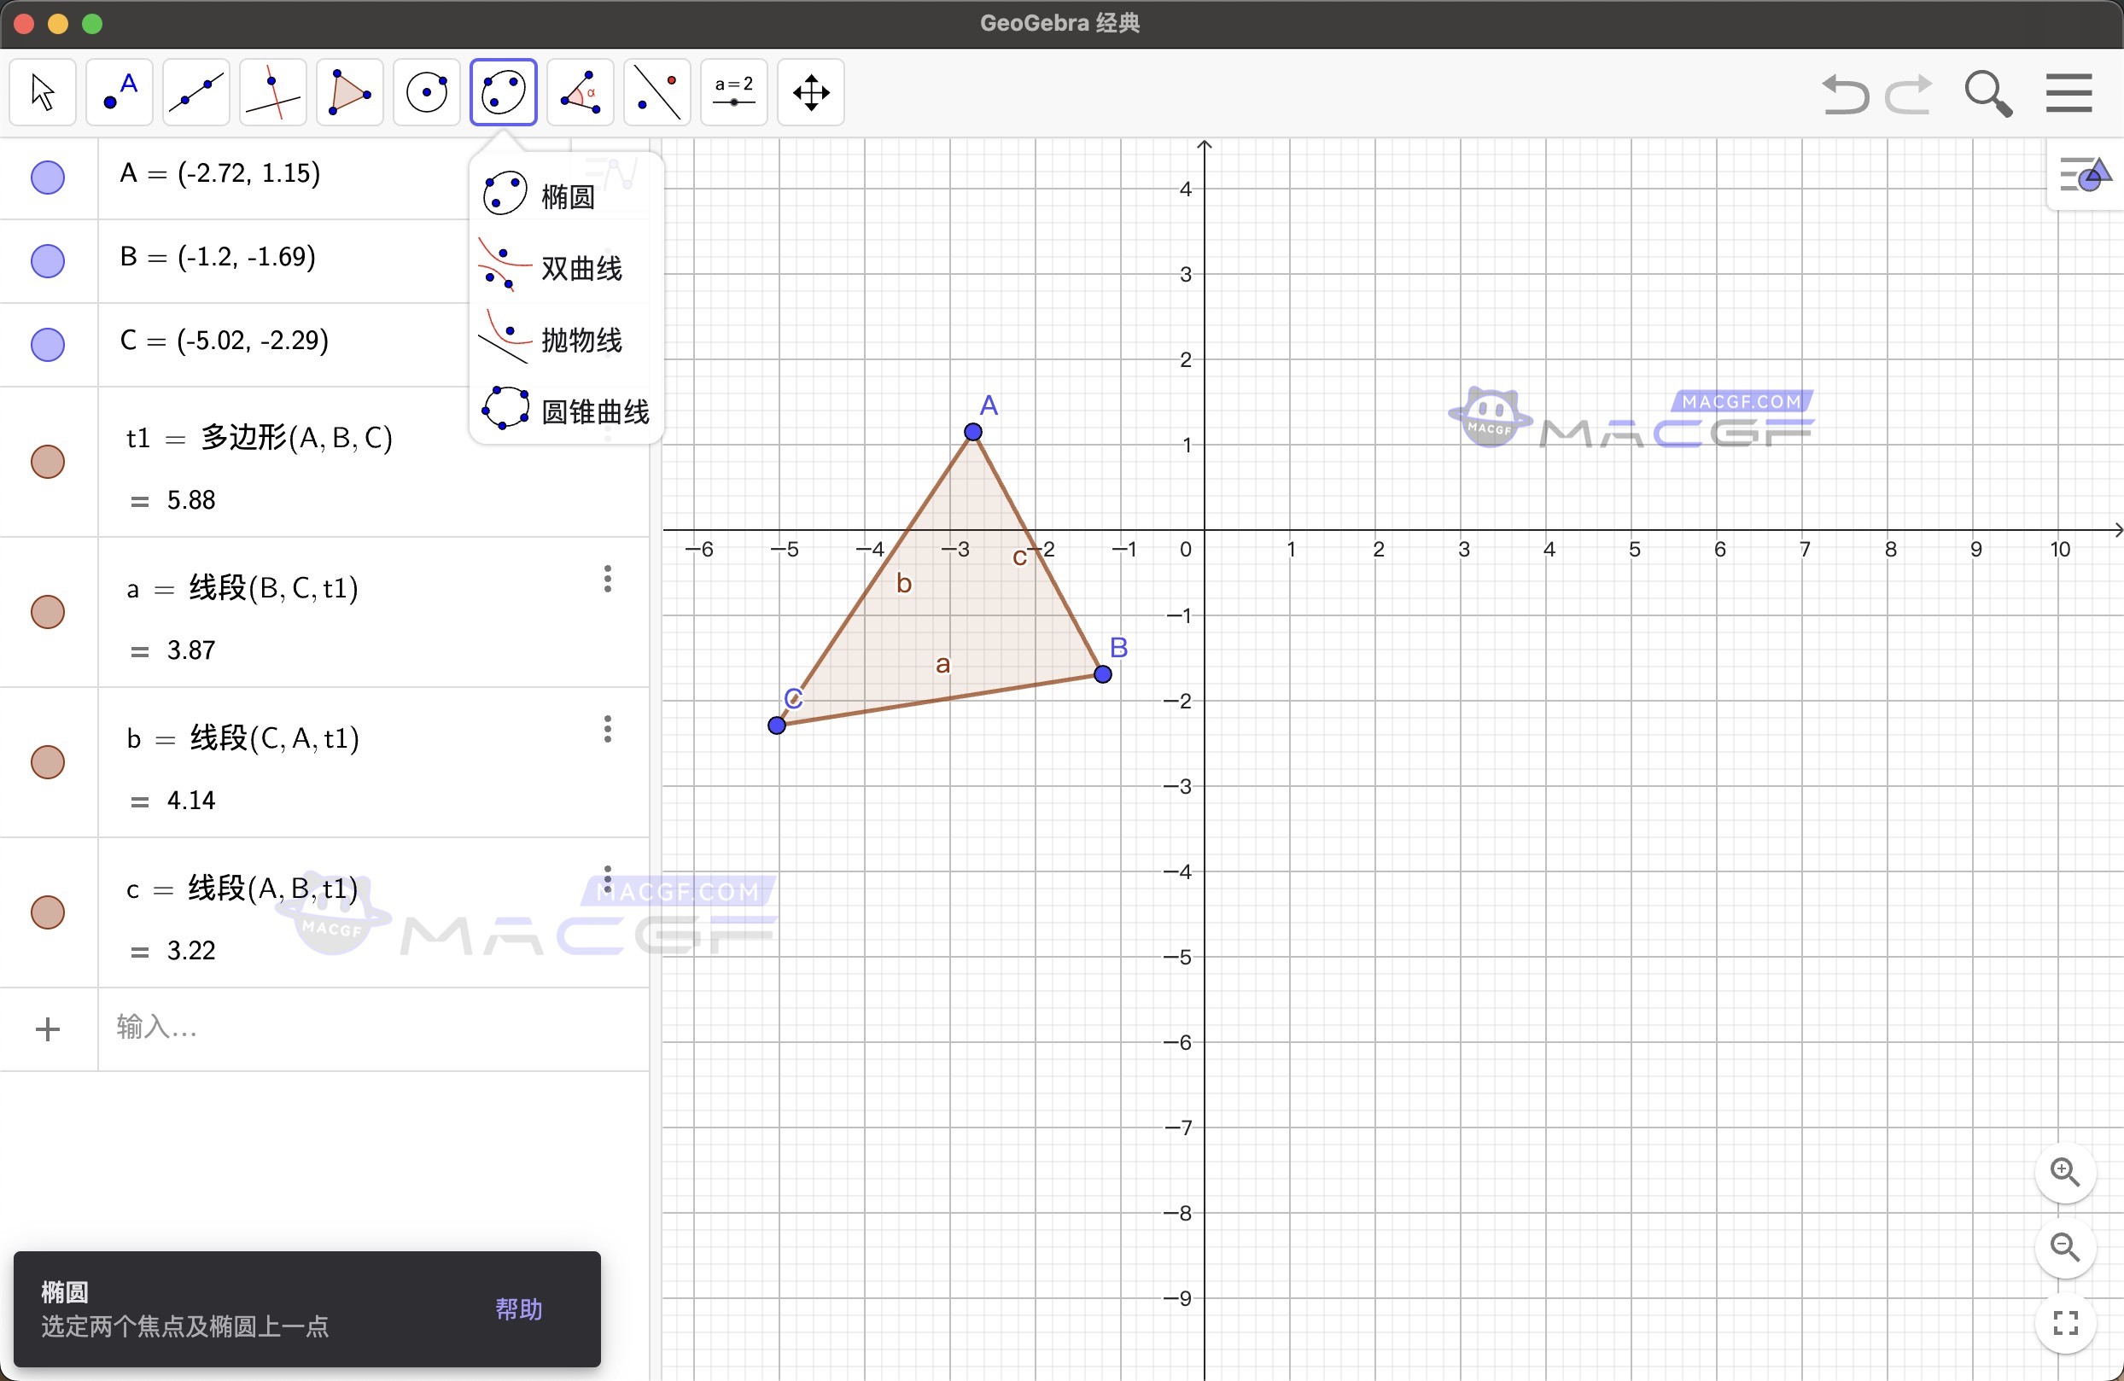2124x1381 pixels.
Task: Open the main hamburger menu
Action: [2069, 92]
